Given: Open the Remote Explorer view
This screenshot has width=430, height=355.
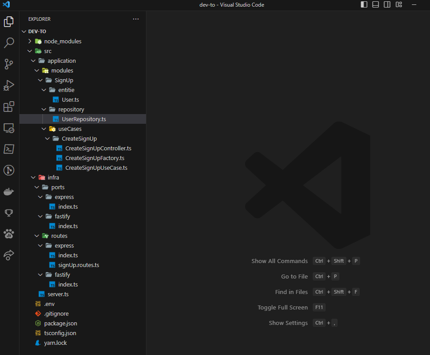Looking at the screenshot, I should coord(9,128).
